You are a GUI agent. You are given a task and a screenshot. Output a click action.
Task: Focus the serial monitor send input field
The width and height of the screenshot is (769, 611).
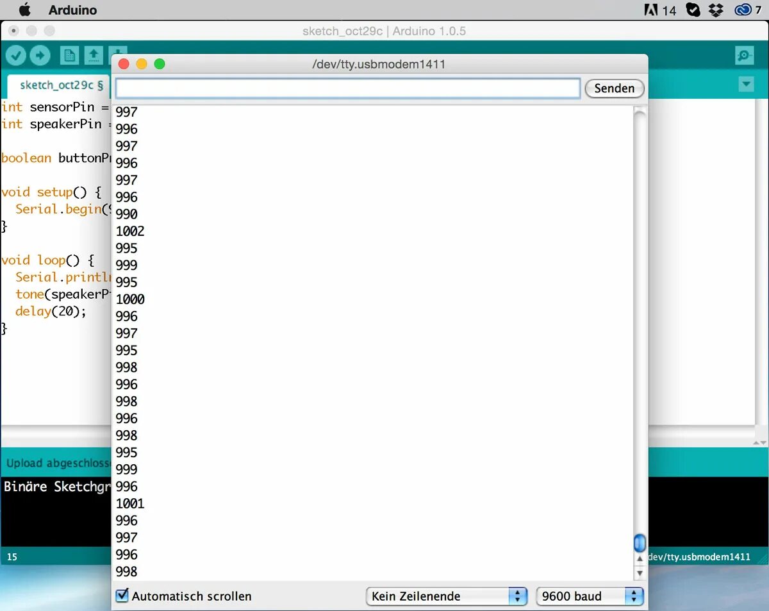[x=348, y=88]
